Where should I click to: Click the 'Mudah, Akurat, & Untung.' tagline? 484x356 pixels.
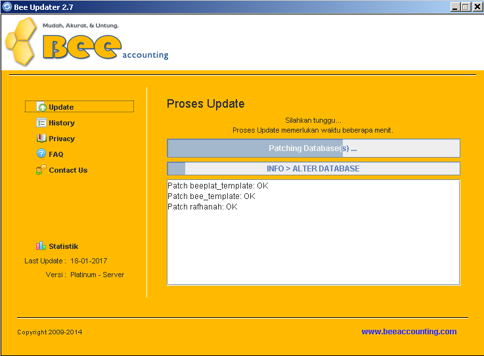coord(81,26)
